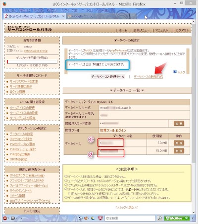Click the blue help question mark icon
Image resolution: width=198 pixels, height=224 pixels.
pyautogui.click(x=175, y=72)
